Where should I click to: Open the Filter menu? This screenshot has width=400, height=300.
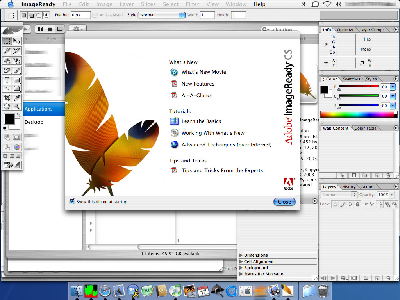pos(192,4)
